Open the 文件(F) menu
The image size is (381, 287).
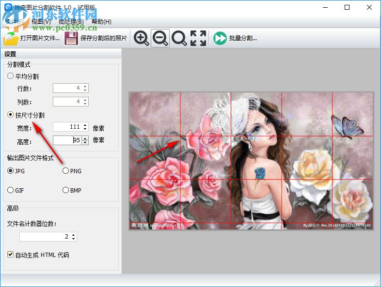click(14, 22)
